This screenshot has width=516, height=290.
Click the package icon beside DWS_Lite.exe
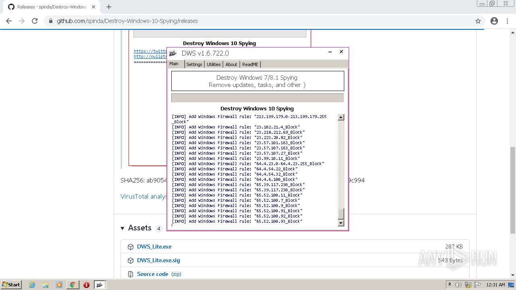[131, 247]
